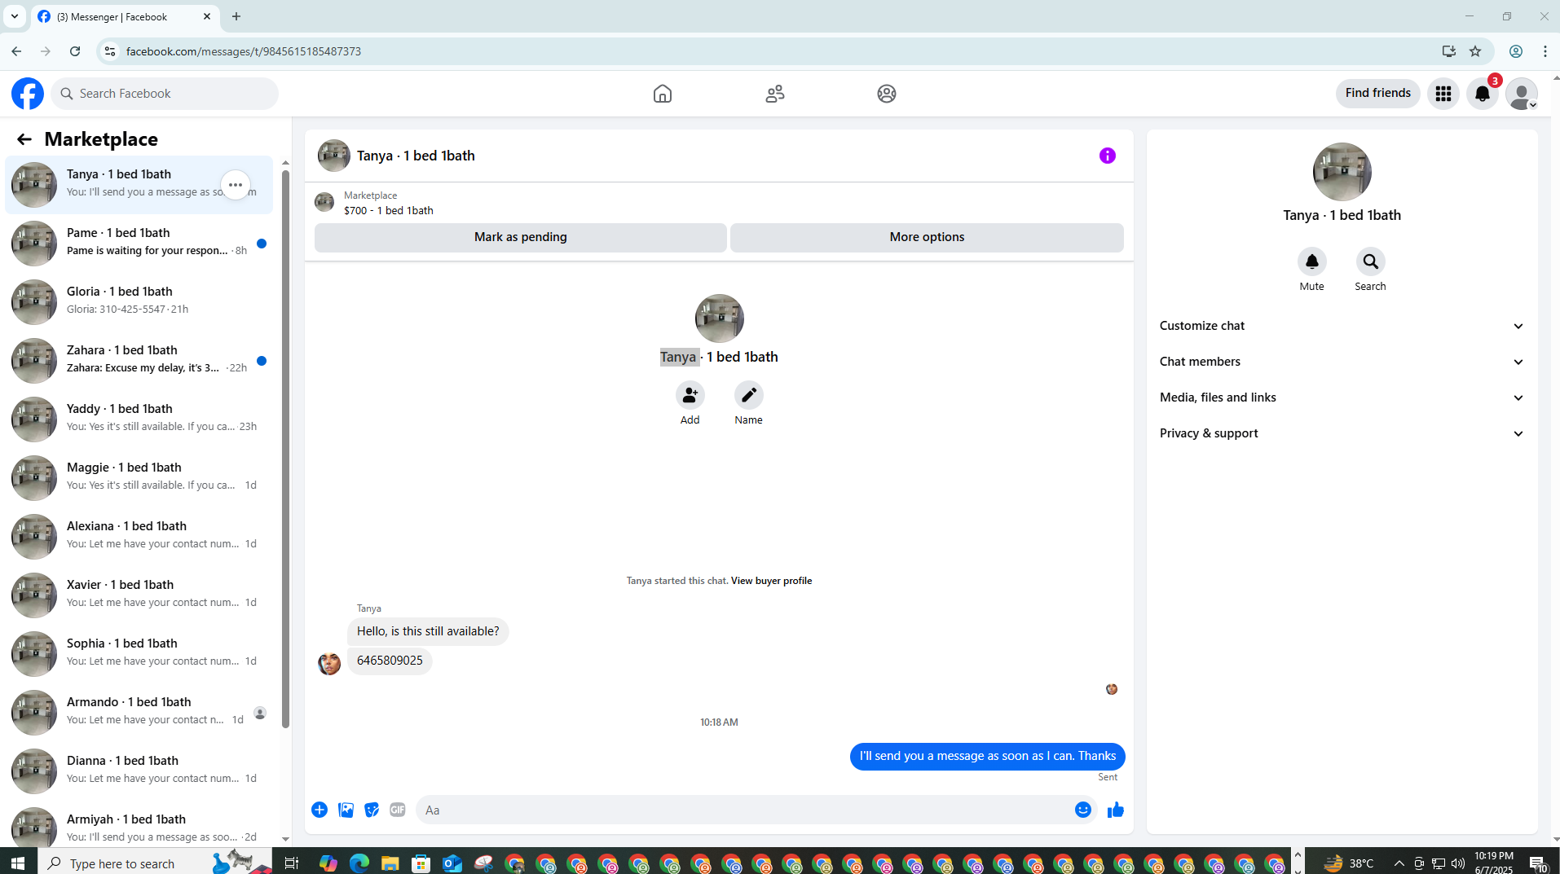This screenshot has height=874, width=1560.
Task: Select the Messenger Facebook tab
Action: click(125, 16)
